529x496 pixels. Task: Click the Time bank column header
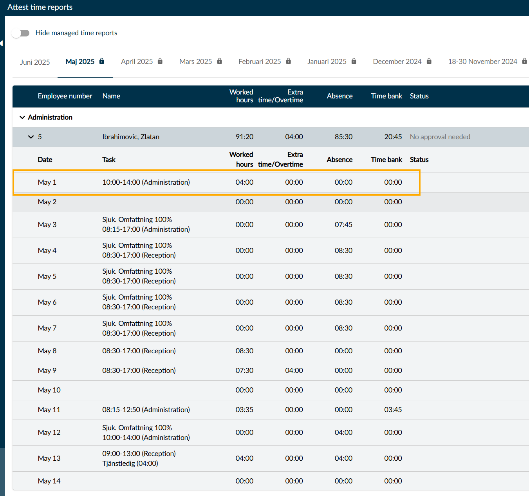click(386, 96)
